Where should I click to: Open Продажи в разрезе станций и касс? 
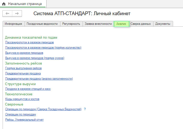point(28,89)
